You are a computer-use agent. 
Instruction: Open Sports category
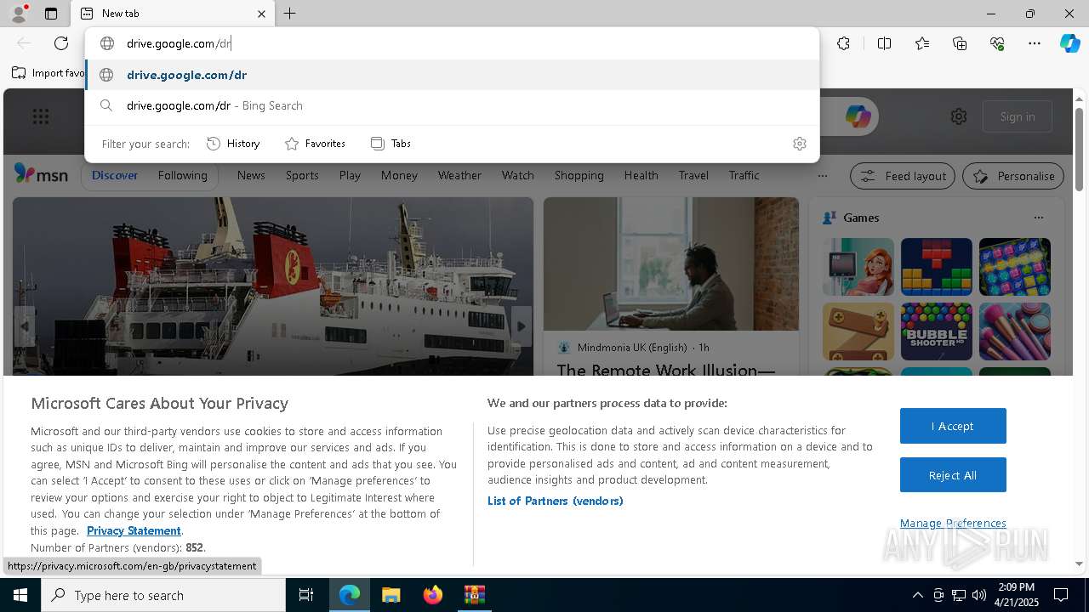pyautogui.click(x=302, y=175)
